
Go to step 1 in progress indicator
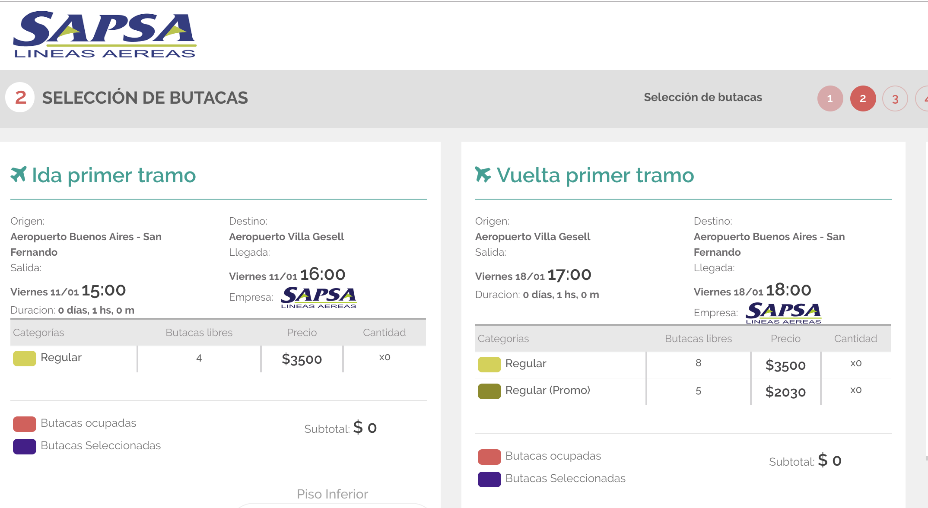point(829,98)
